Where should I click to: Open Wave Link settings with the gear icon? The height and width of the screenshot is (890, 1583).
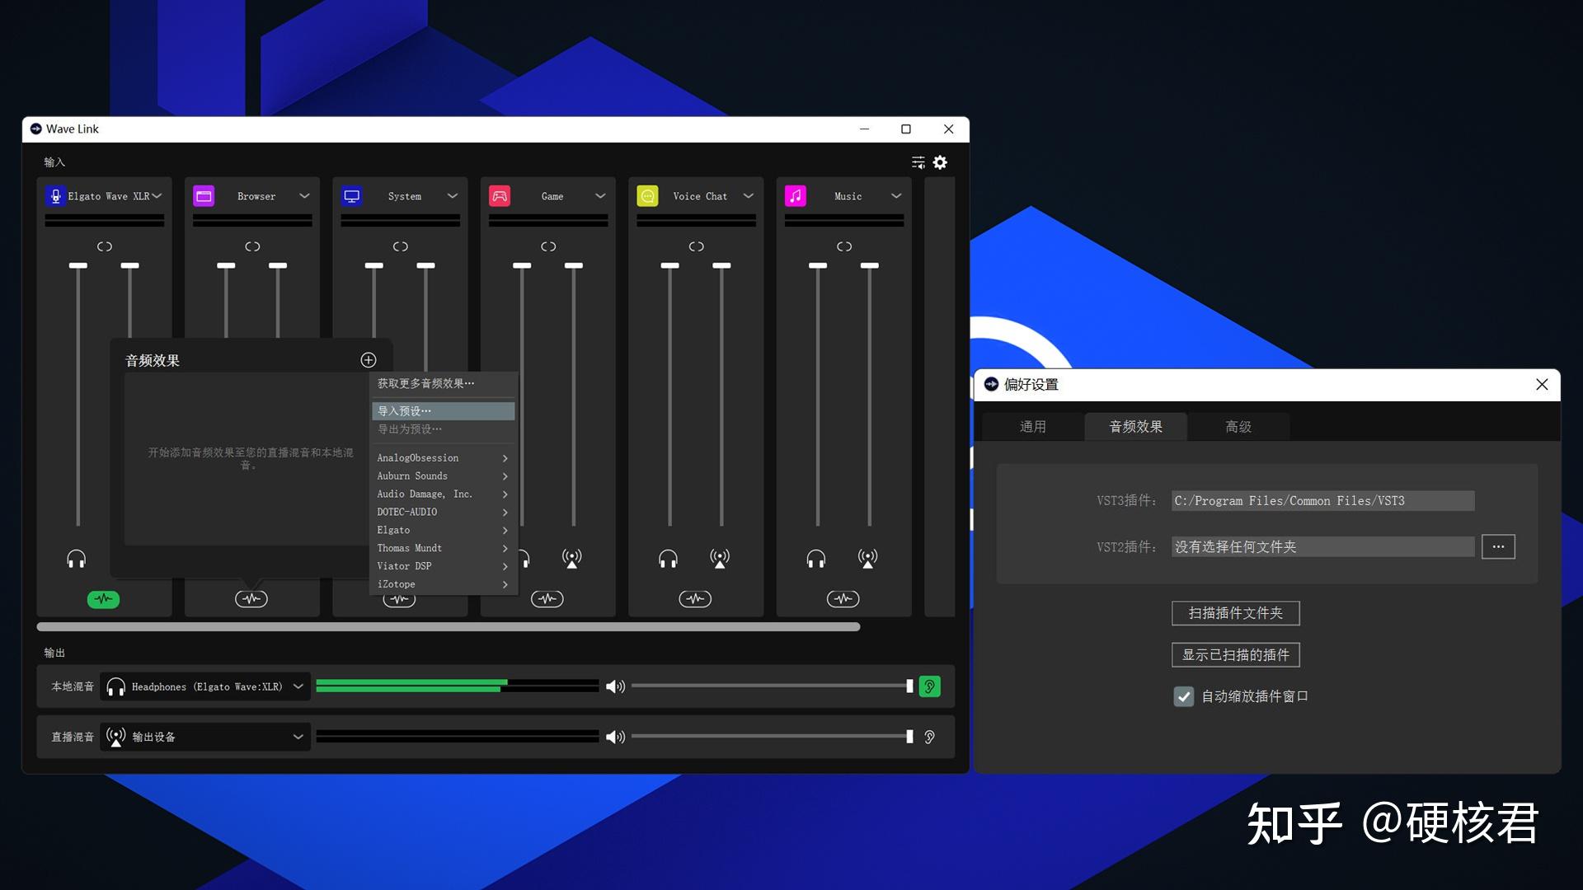[x=940, y=162]
